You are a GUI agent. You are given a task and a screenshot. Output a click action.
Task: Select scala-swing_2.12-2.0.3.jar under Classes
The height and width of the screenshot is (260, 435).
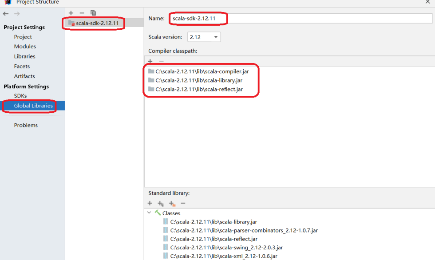point(226,248)
